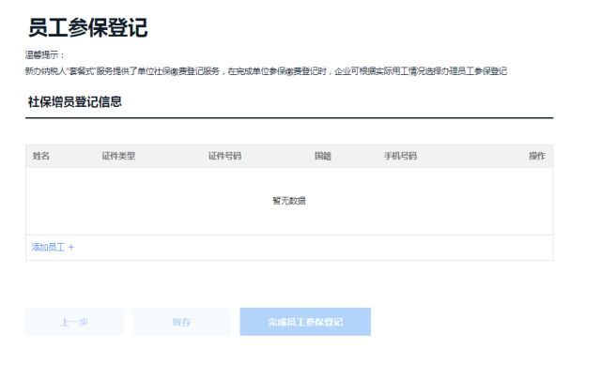Select the 手机号码 column header
The image size is (601, 365).
401,156
